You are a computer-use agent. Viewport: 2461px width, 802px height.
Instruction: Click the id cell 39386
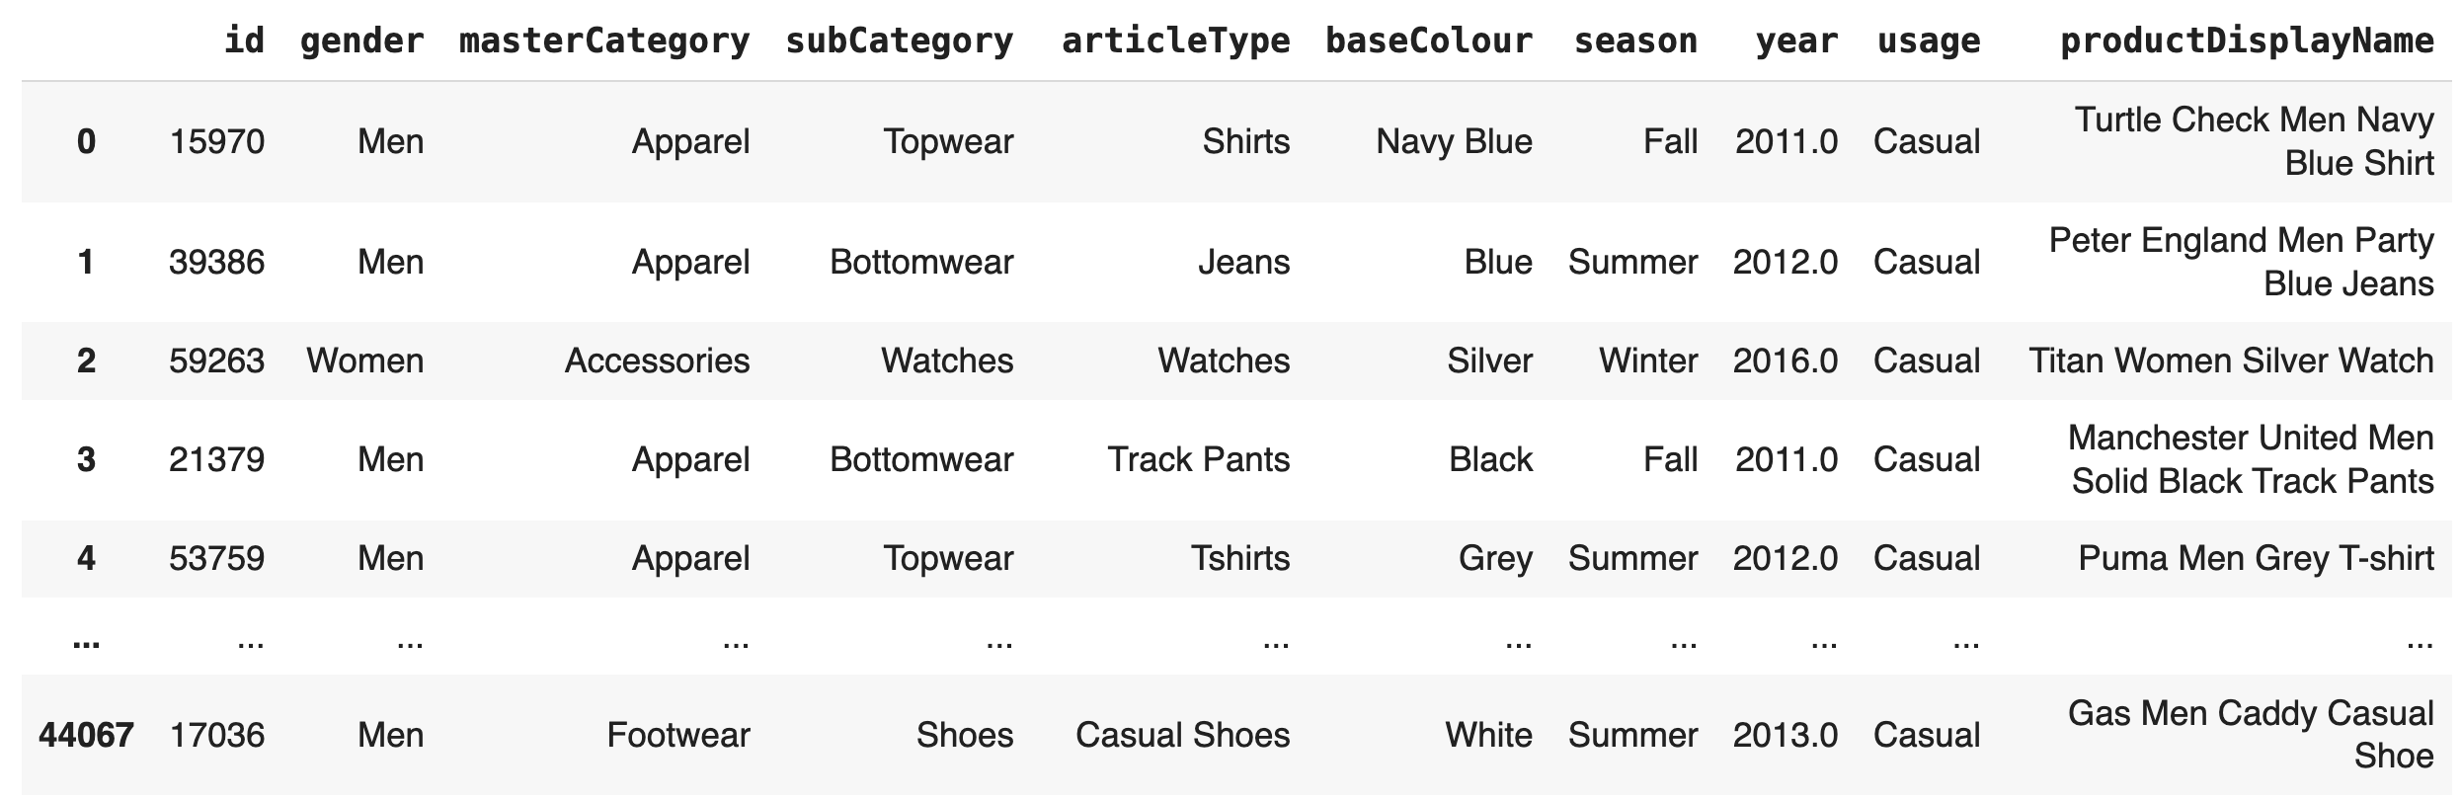216,262
